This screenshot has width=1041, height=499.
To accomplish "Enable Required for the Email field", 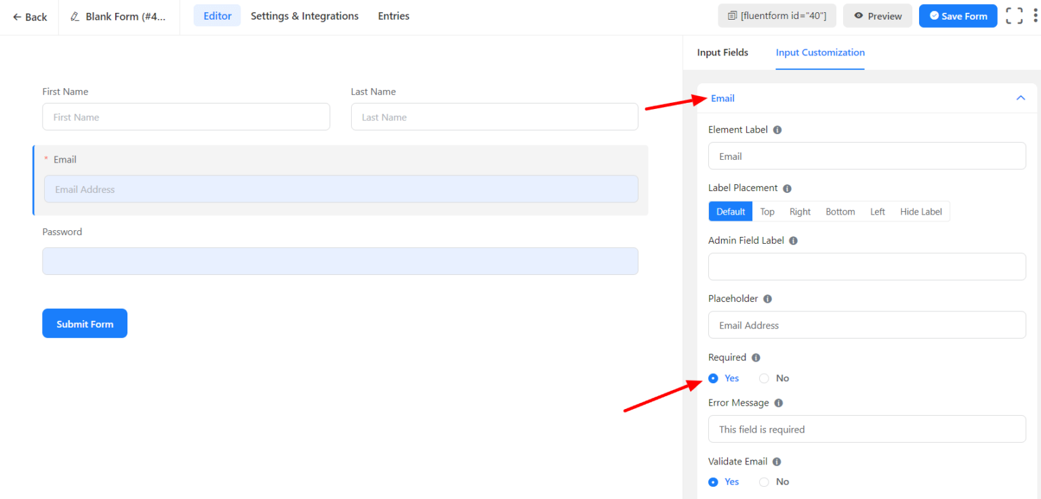I will point(713,378).
